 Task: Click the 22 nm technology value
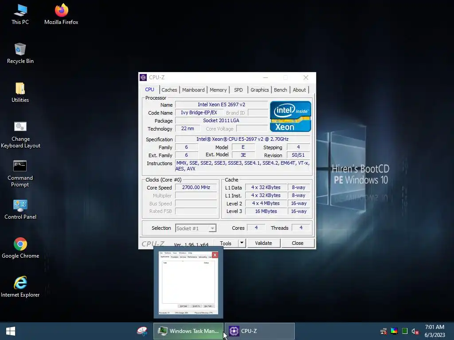click(x=188, y=128)
